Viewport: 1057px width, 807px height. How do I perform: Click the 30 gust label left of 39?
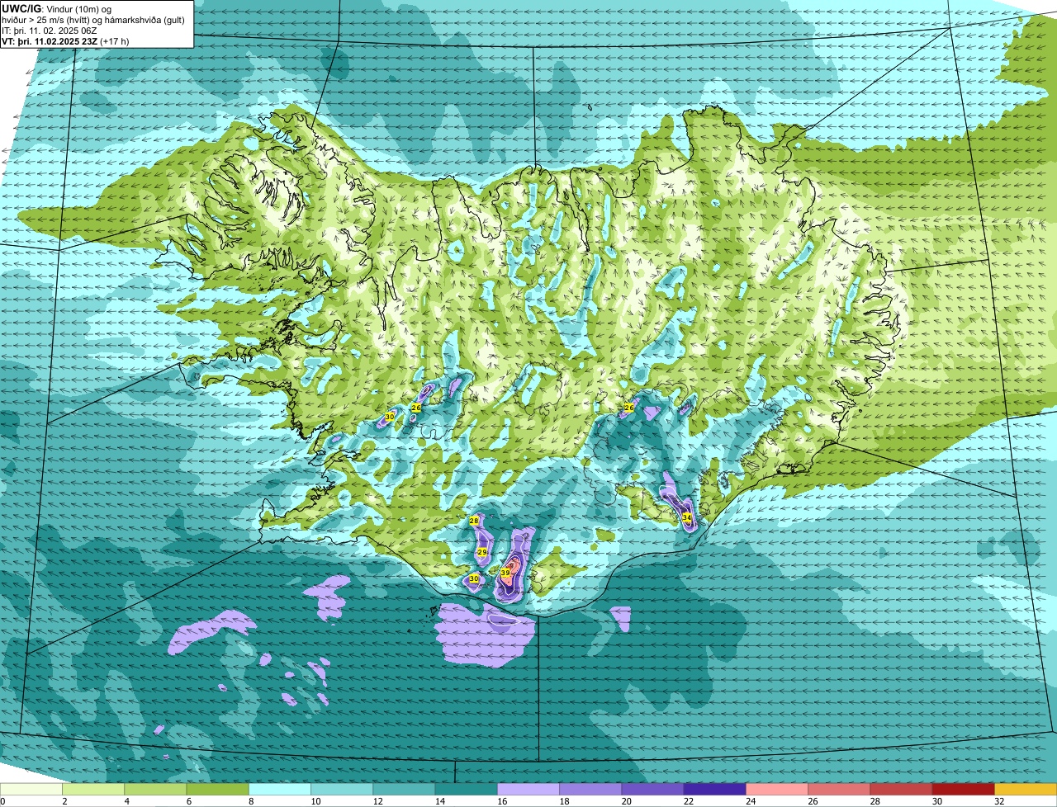474,579
